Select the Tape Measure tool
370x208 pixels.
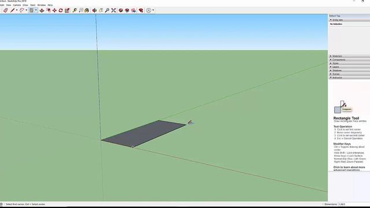coord(75,10)
